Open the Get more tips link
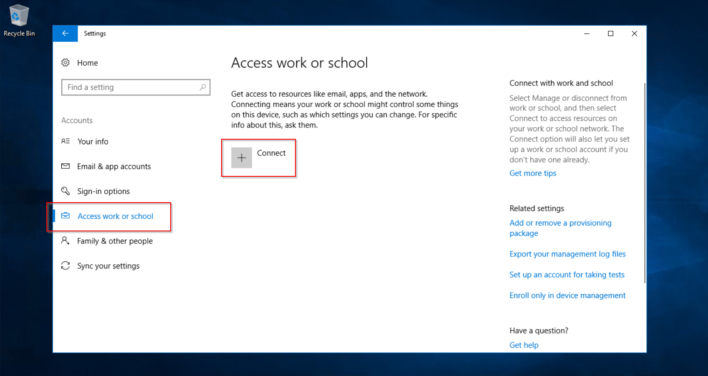Screen dimensions: 708x376 (533, 173)
